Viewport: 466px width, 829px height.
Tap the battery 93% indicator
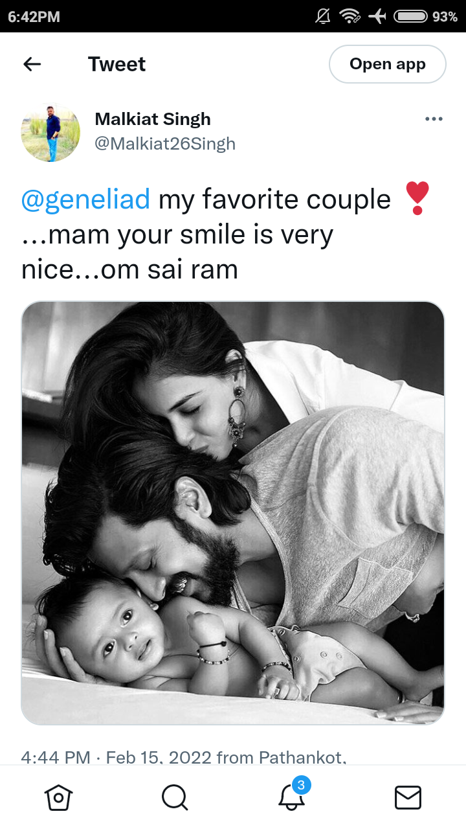point(426,17)
